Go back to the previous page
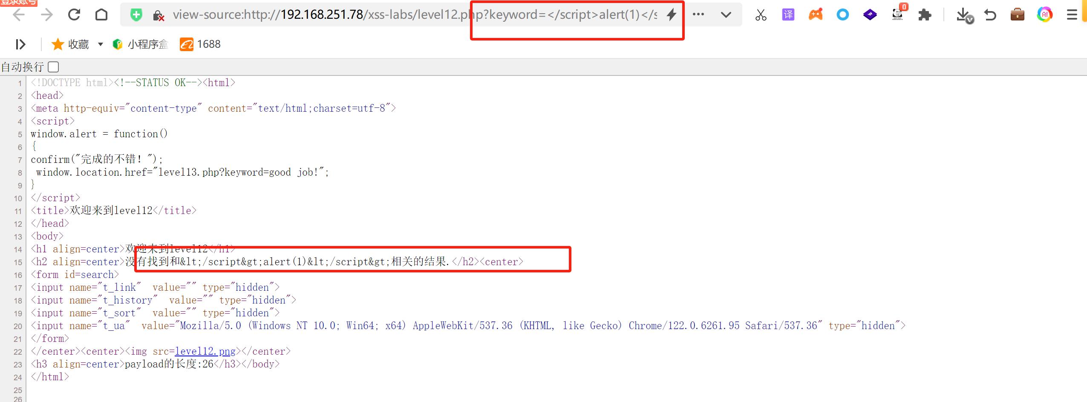 19,15
